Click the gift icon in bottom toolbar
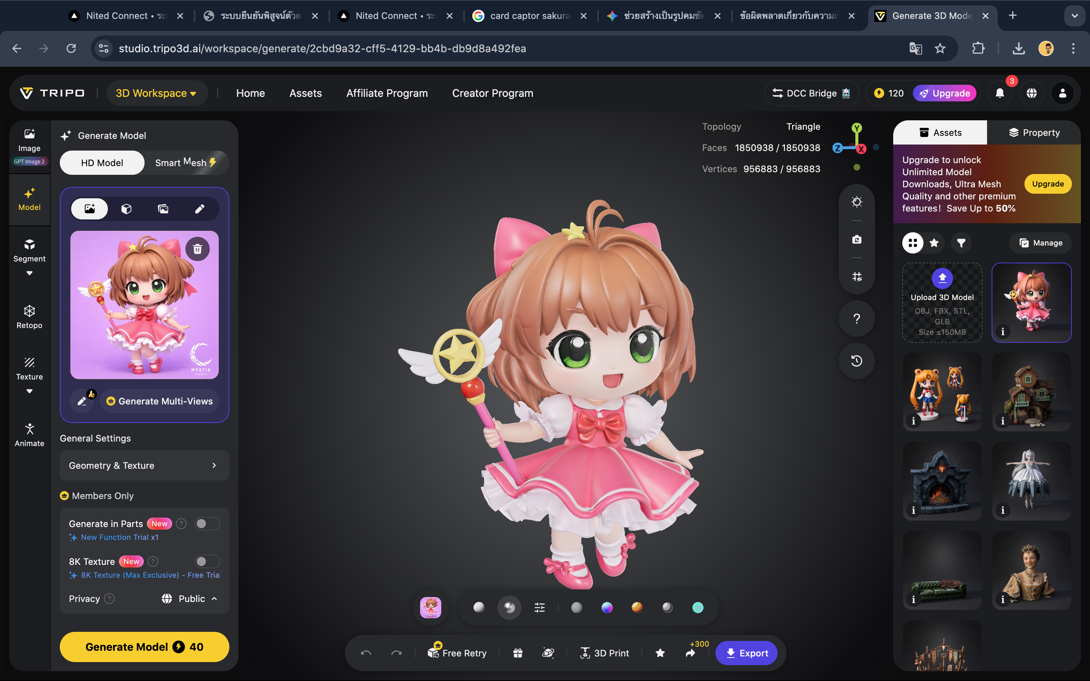The height and width of the screenshot is (681, 1090). (517, 653)
